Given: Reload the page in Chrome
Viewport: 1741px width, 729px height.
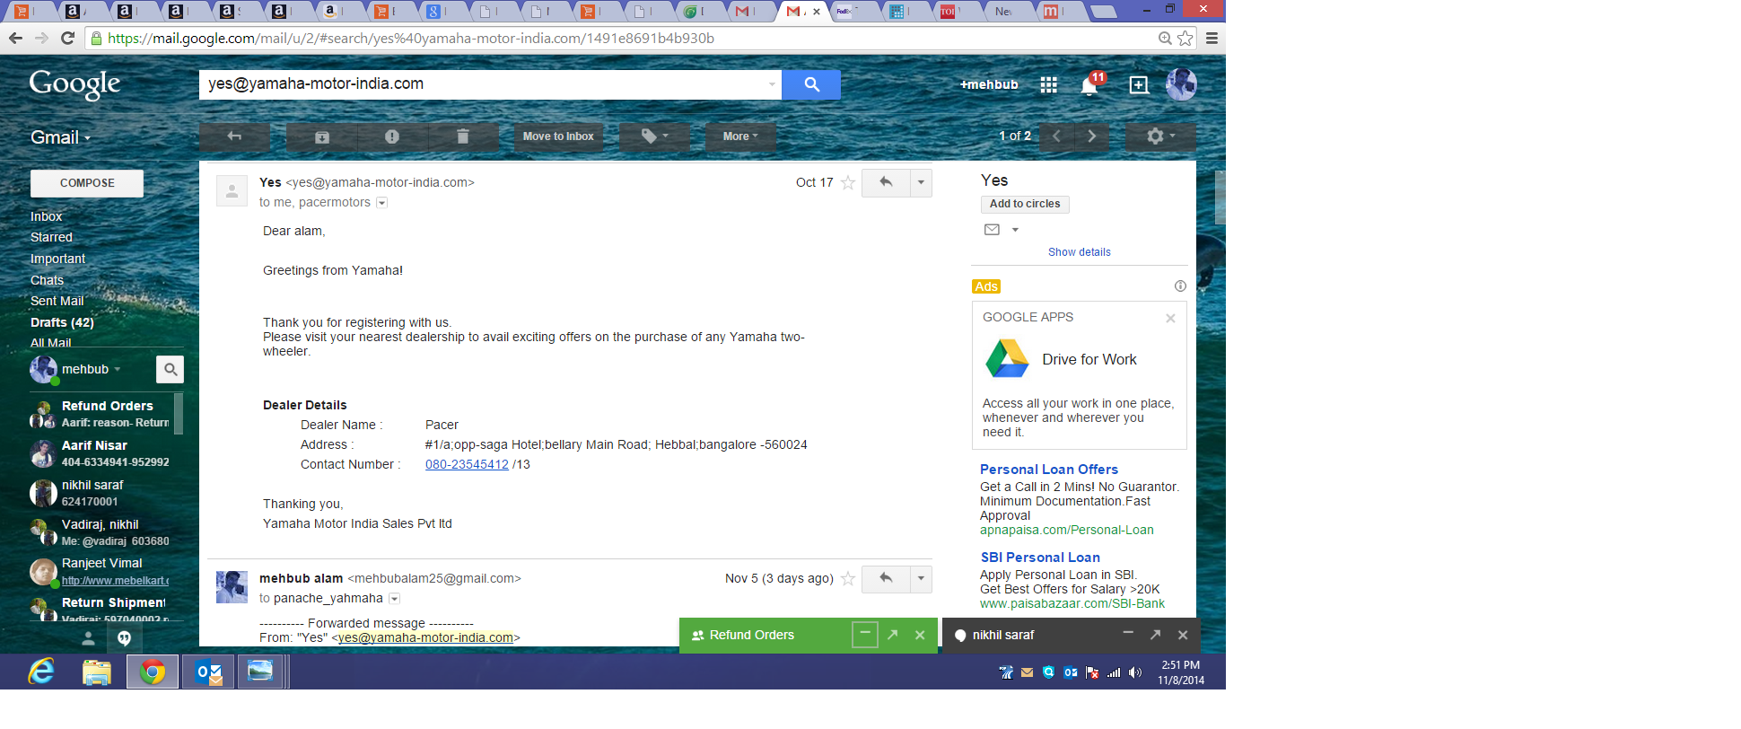Looking at the screenshot, I should click(67, 38).
